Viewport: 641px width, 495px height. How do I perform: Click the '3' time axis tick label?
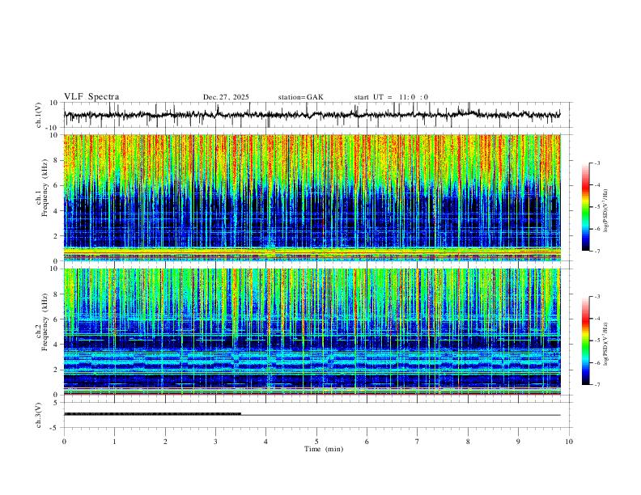215,442
